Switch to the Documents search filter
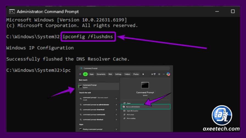The image size is (246, 138). (x=101, y=74)
